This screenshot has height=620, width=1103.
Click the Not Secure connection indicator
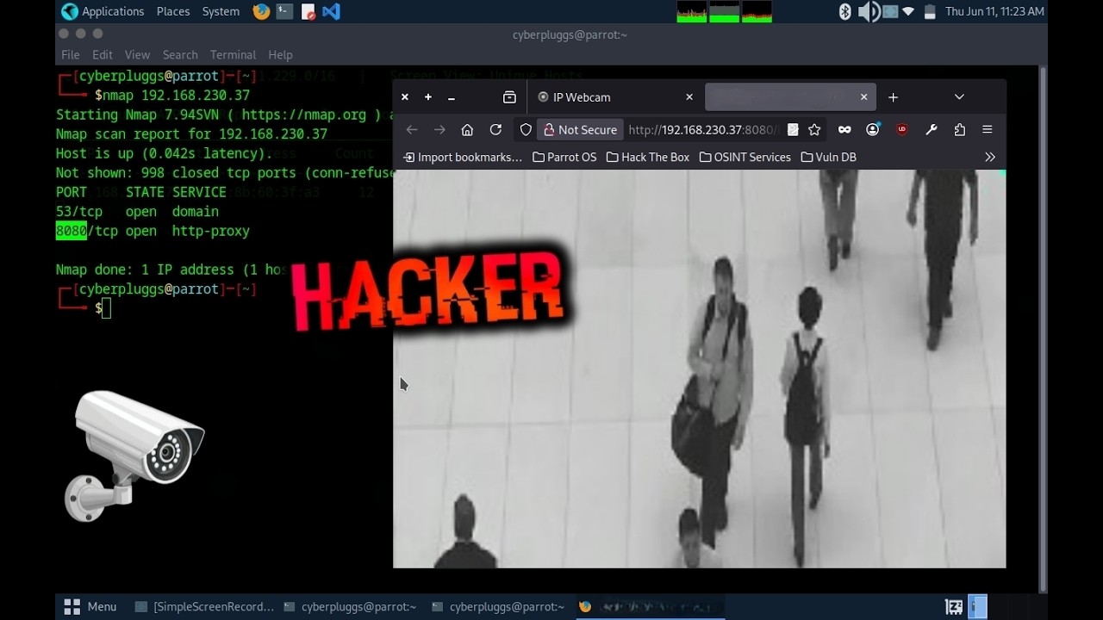tap(580, 129)
